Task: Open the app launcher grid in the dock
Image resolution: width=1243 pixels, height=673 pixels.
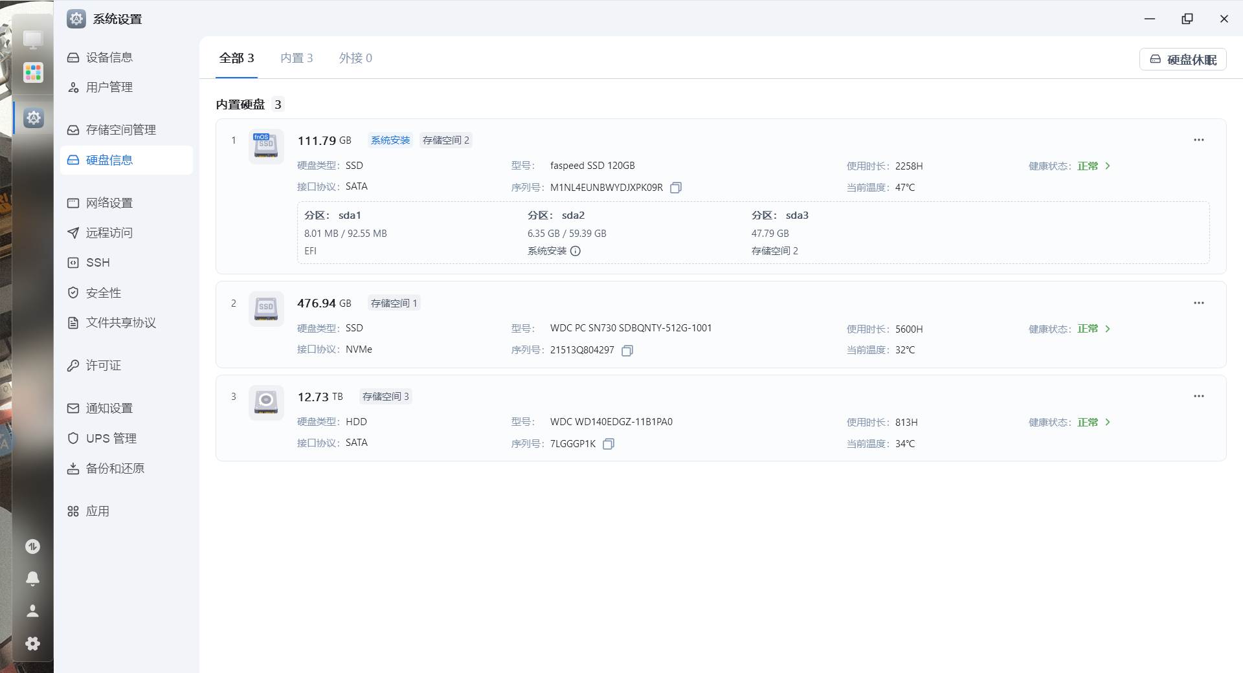Action: [x=33, y=72]
